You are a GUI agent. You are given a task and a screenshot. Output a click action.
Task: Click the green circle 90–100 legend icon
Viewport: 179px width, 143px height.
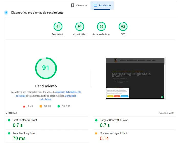pos(59,106)
